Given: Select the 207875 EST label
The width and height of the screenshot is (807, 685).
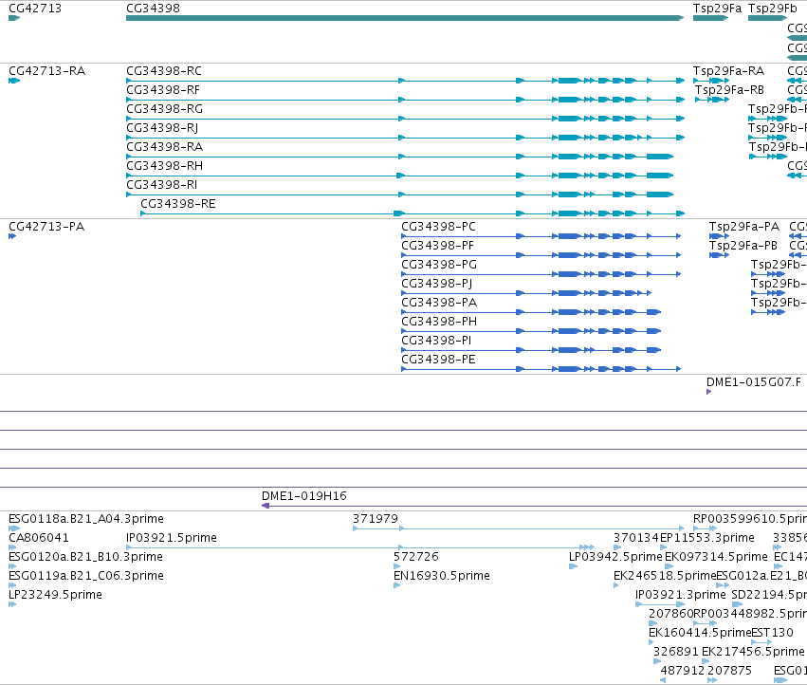Looking at the screenshot, I should 729,671.
